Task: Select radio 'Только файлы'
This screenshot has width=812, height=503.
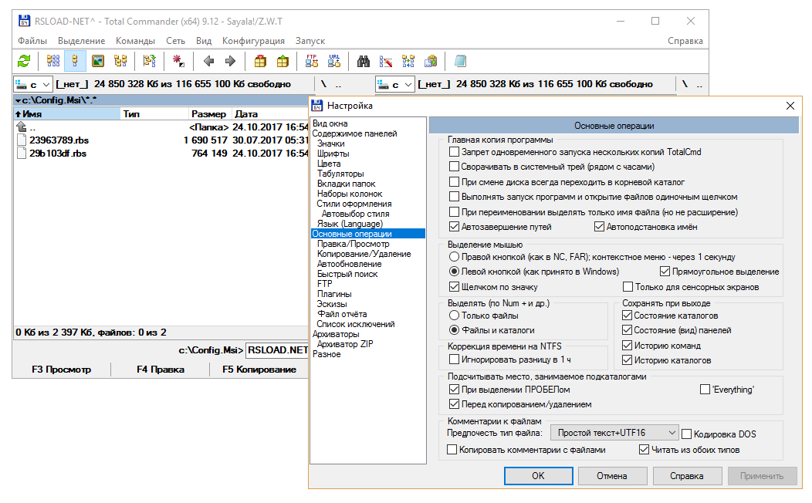Action: (454, 316)
